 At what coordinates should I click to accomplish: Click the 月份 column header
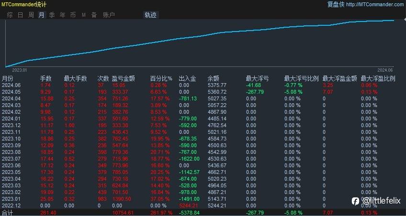coord(7,78)
